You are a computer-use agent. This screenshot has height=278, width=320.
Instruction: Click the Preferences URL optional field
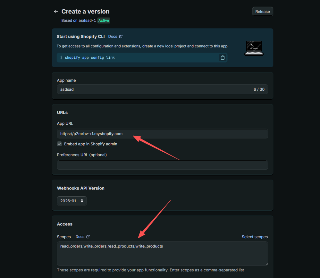pos(162,165)
